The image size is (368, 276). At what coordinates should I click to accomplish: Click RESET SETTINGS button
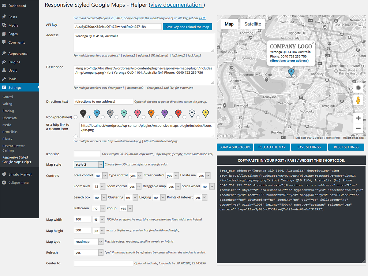click(346, 147)
